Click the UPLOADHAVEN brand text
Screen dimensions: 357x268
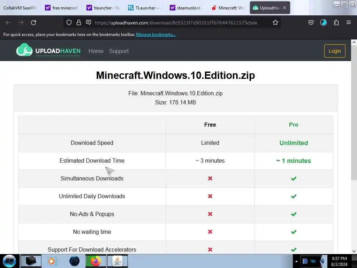[x=58, y=51]
